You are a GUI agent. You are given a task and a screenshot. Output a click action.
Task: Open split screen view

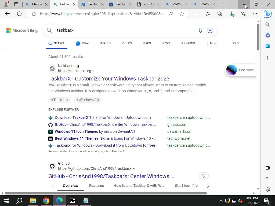tap(196, 14)
